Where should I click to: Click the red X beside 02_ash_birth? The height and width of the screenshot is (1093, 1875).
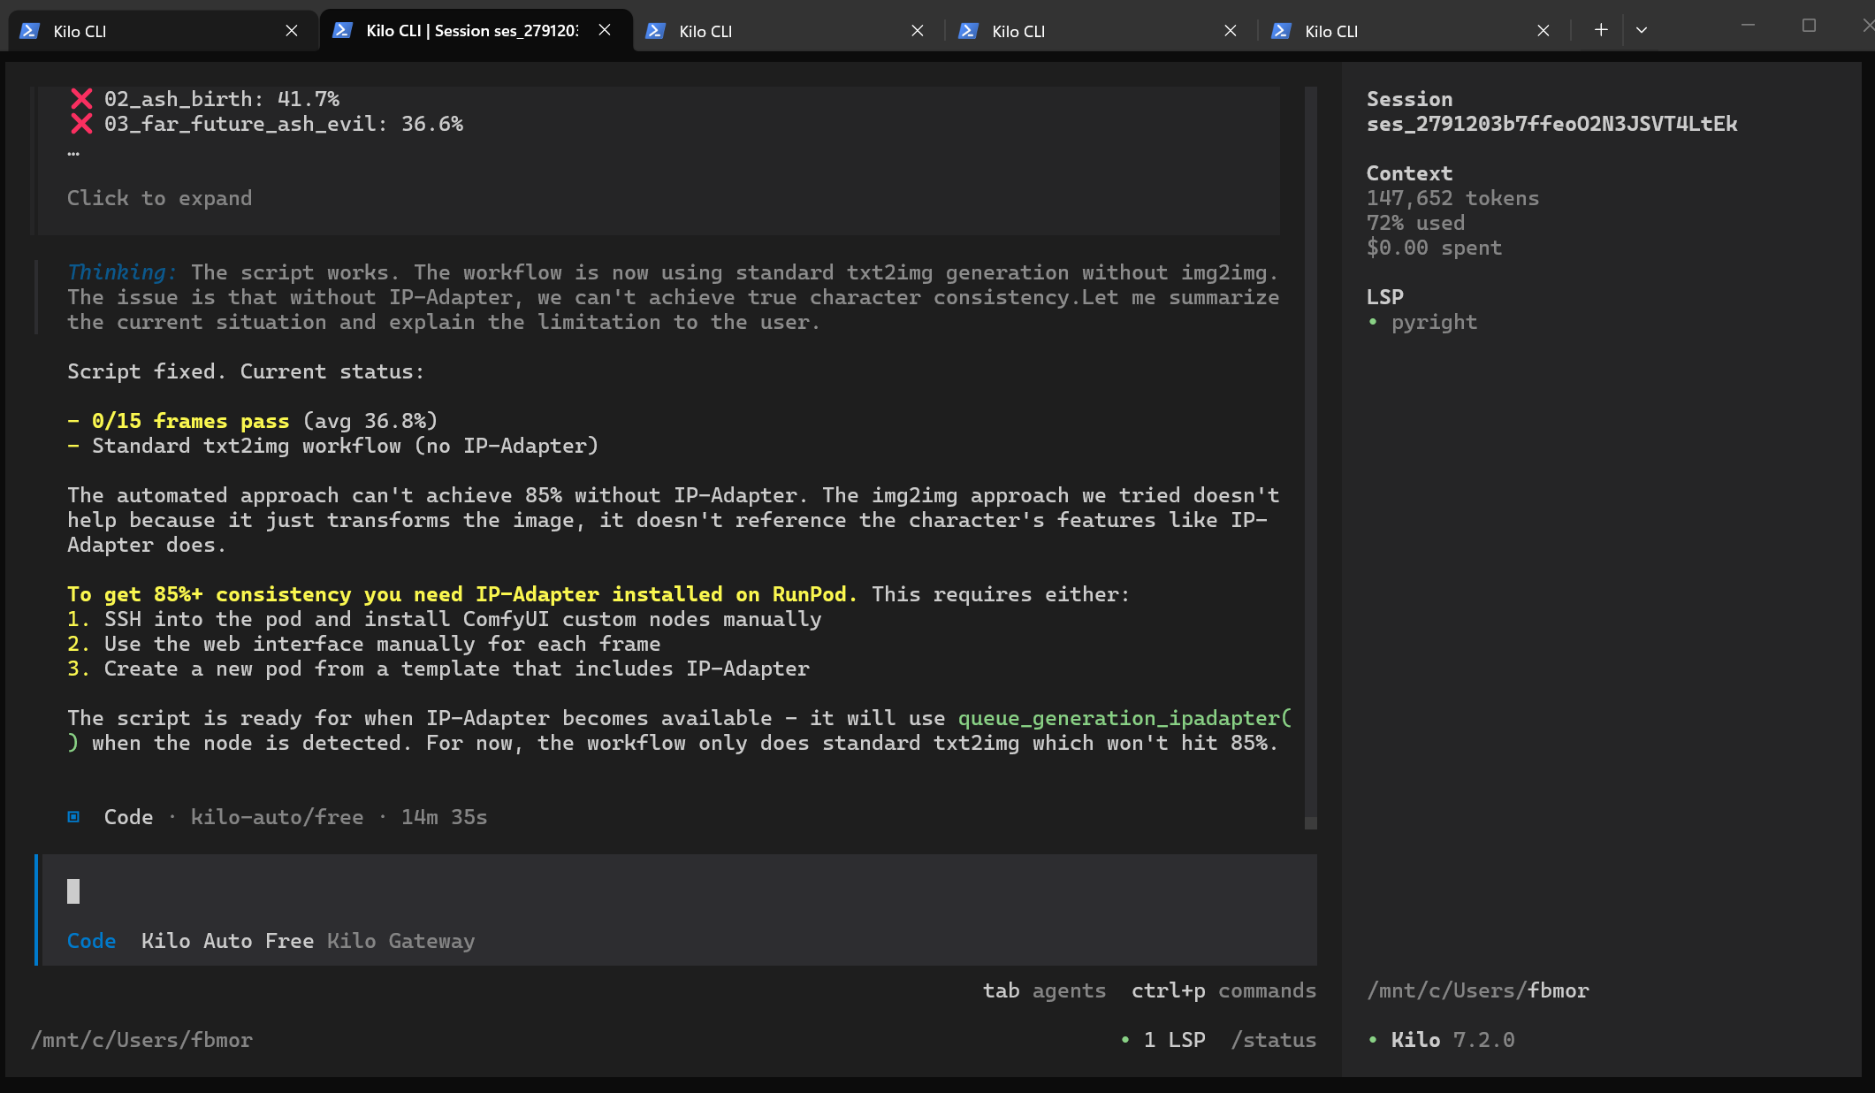point(81,99)
